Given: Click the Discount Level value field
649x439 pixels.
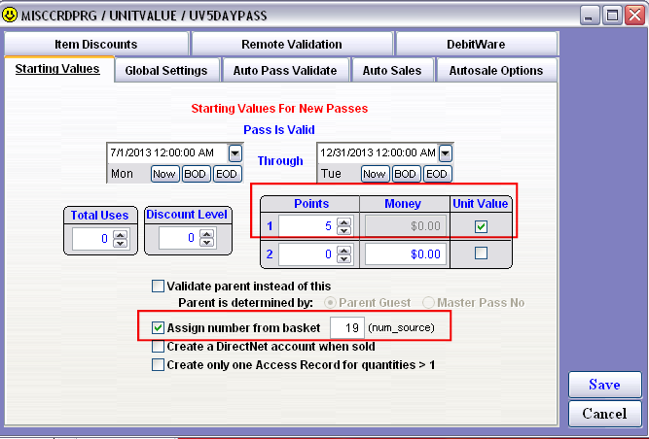Looking at the screenshot, I should [179, 238].
